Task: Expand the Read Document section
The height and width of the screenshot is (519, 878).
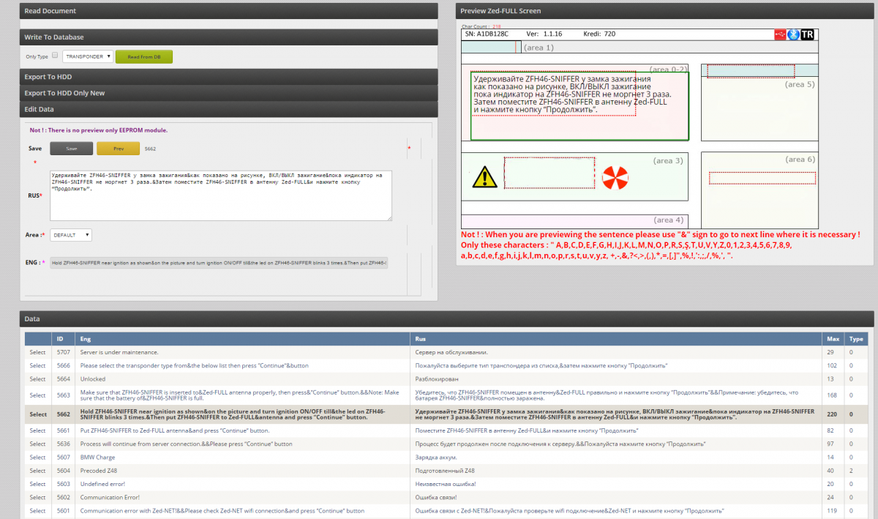Action: (228, 11)
